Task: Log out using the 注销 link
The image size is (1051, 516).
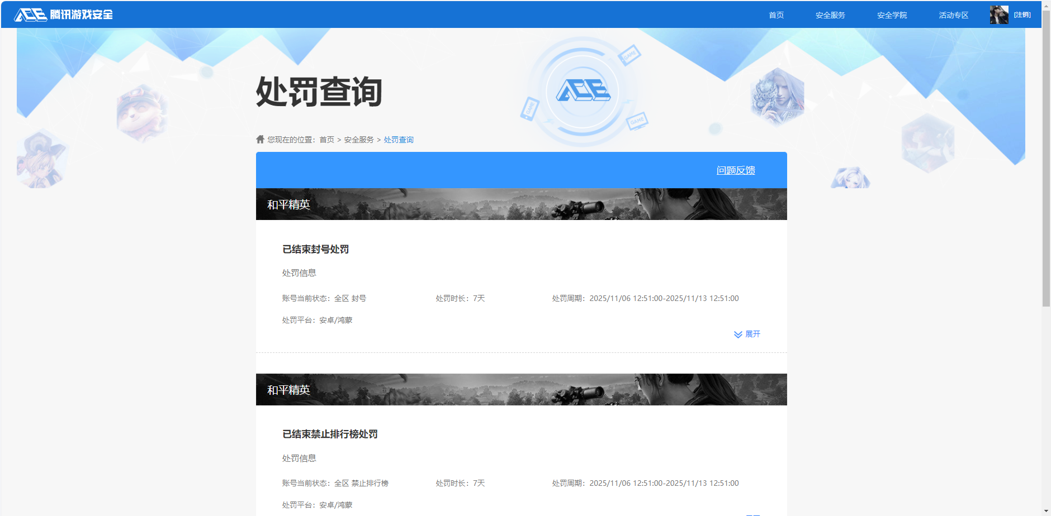Action: pyautogui.click(x=1022, y=15)
